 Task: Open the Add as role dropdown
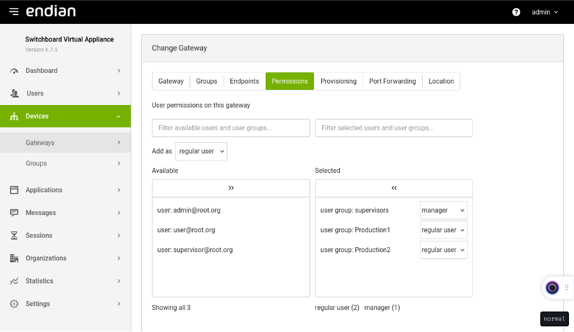point(202,152)
